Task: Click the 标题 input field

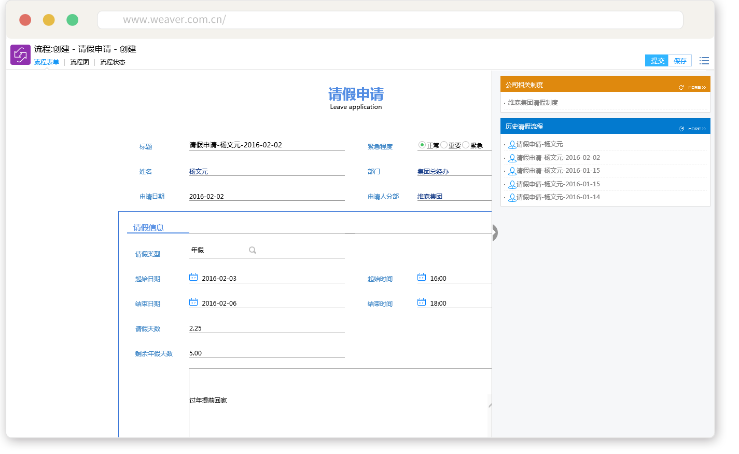Action: [x=267, y=145]
